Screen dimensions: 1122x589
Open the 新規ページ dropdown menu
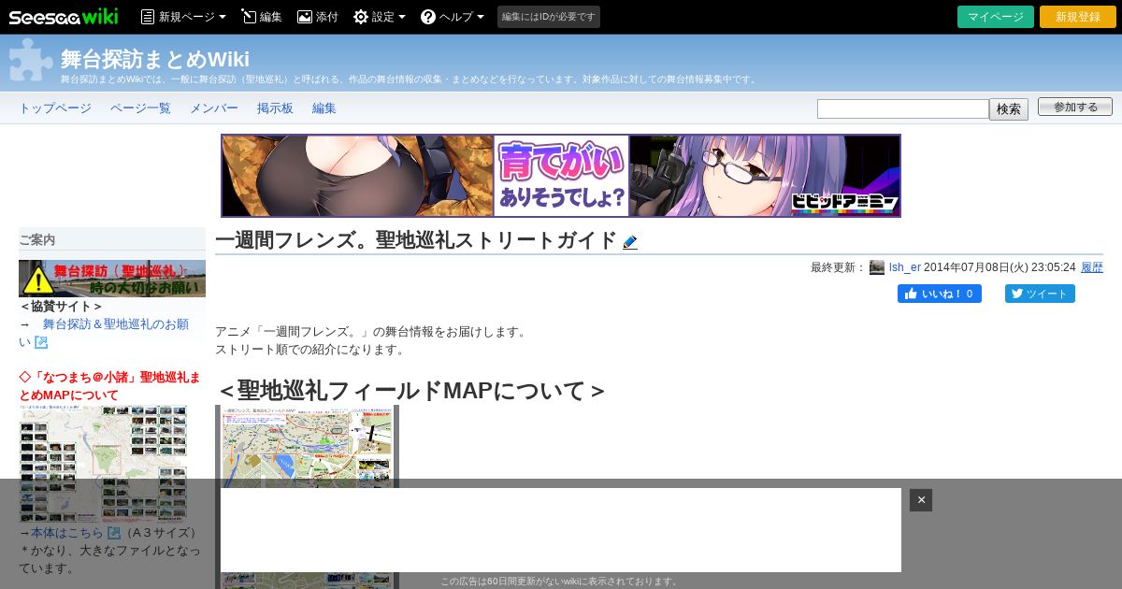click(183, 17)
